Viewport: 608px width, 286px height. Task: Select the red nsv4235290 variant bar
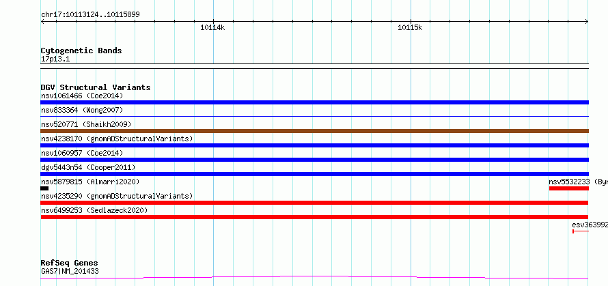pos(314,203)
